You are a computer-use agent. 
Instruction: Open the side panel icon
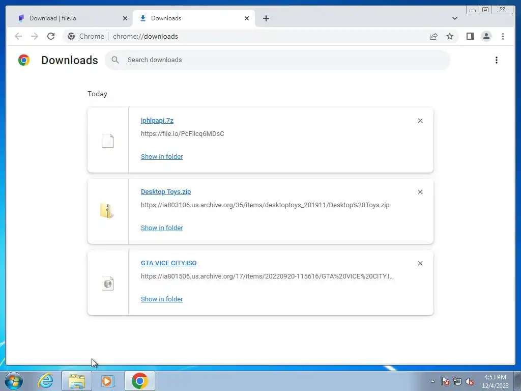pyautogui.click(x=470, y=36)
